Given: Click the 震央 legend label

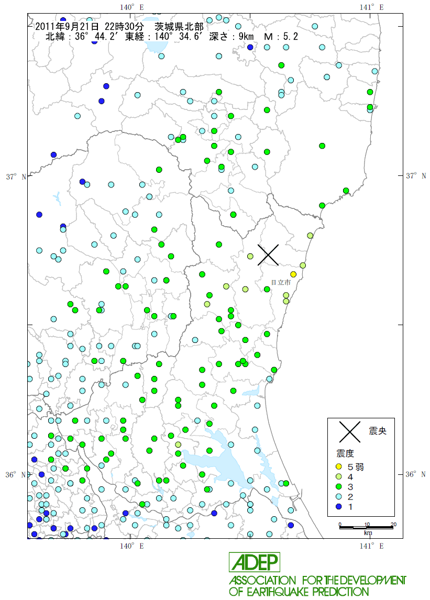Looking at the screenshot, I should [x=378, y=431].
